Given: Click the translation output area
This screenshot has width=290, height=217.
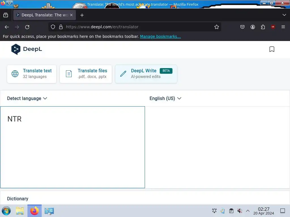Looking at the screenshot, I should [x=217, y=147].
